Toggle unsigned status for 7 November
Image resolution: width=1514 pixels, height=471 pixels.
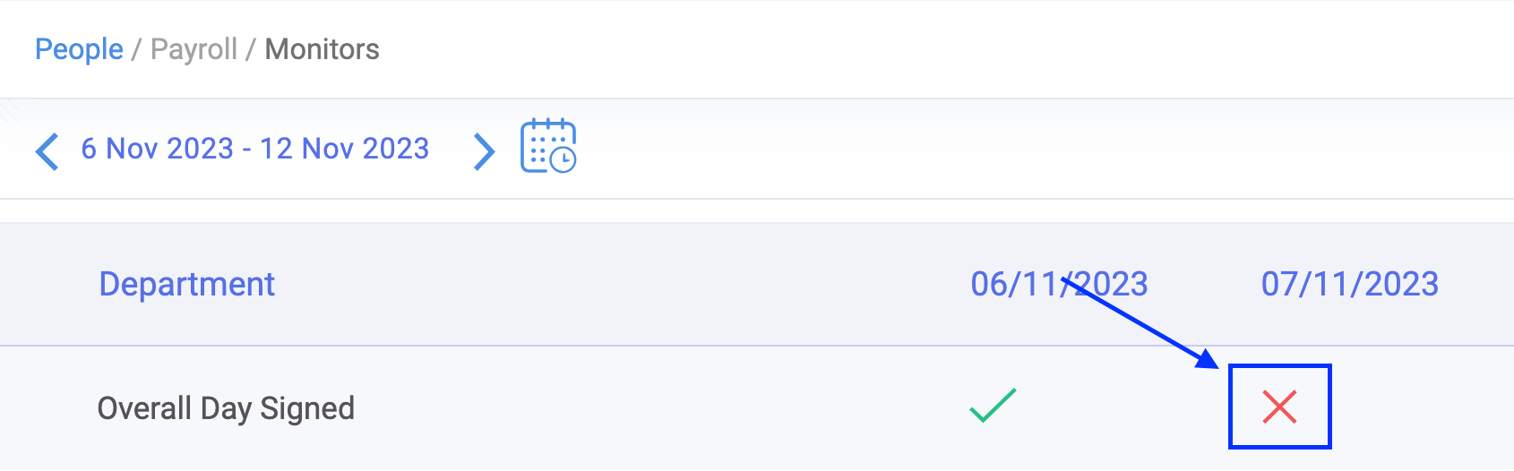1279,407
